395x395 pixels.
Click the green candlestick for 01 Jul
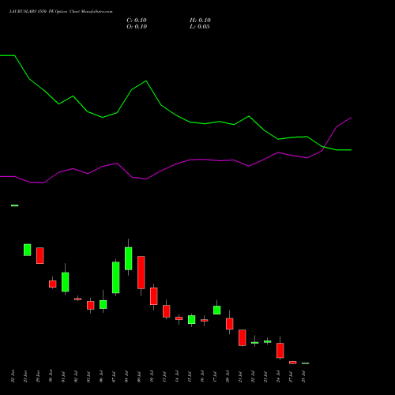click(x=66, y=282)
